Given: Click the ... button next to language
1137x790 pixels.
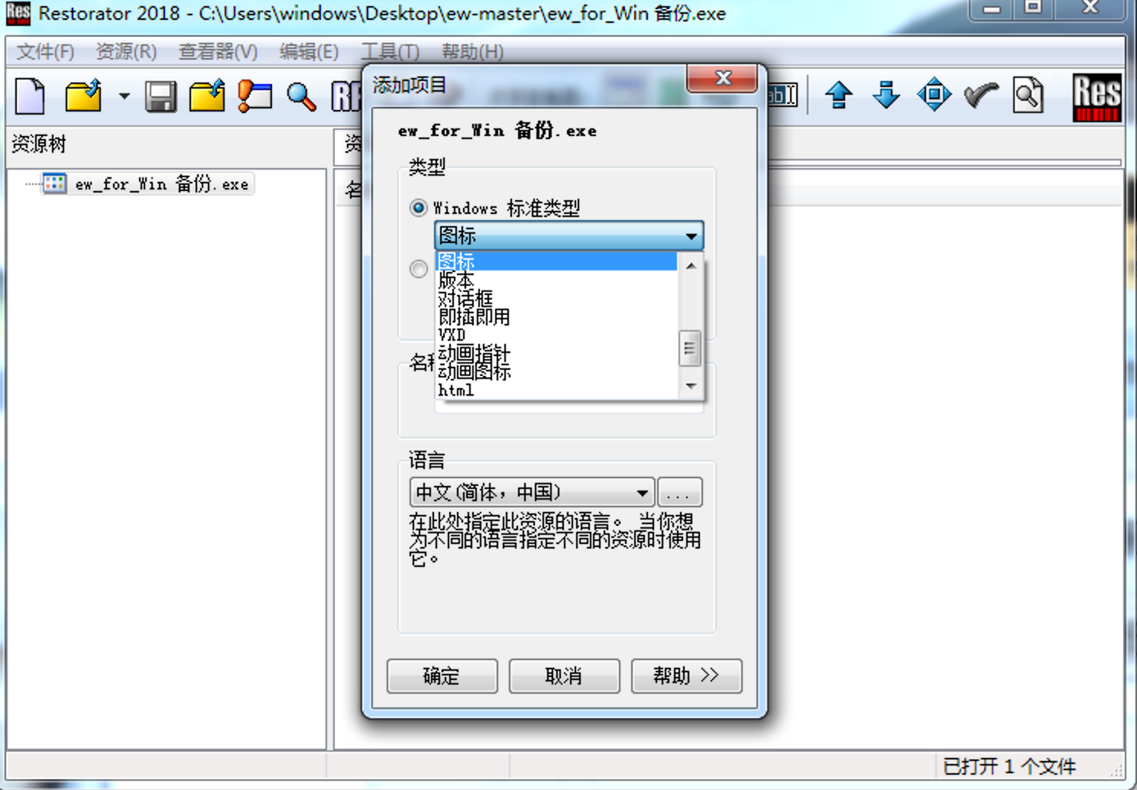Looking at the screenshot, I should (679, 493).
